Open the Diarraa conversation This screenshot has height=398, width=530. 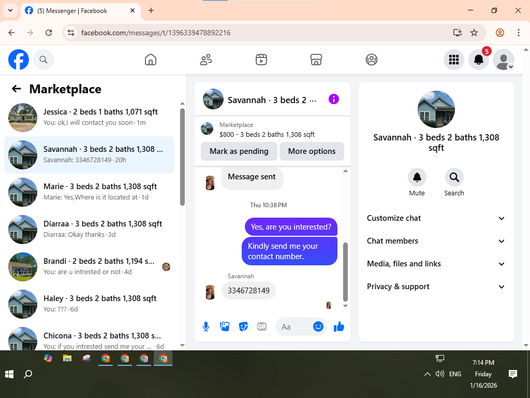coord(89,230)
